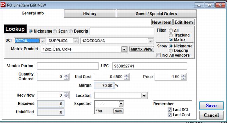Image resolution: width=228 pixels, height=123 pixels.
Task: Choose Show Descrip option
Action: [171, 51]
